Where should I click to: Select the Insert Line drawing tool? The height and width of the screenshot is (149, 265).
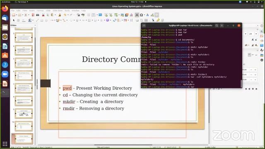37,20
